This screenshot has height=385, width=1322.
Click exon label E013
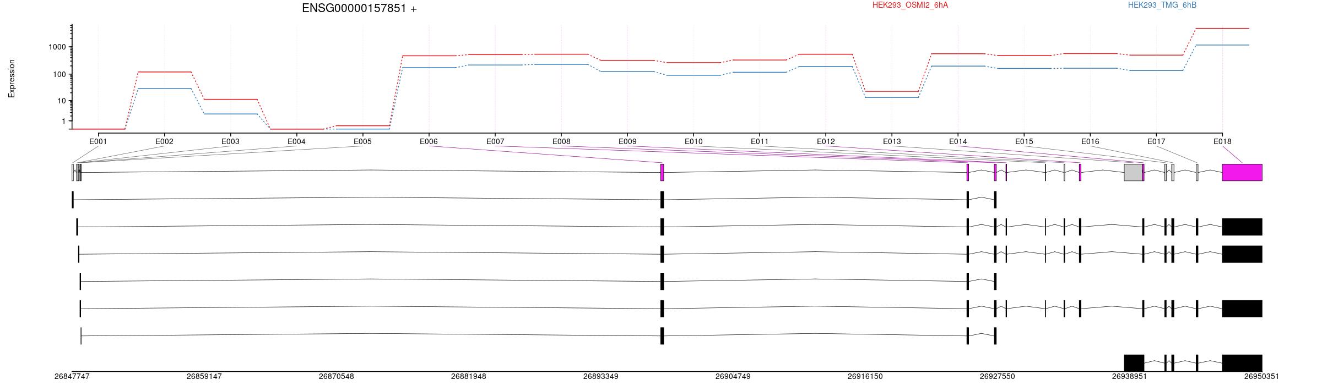pos(892,141)
